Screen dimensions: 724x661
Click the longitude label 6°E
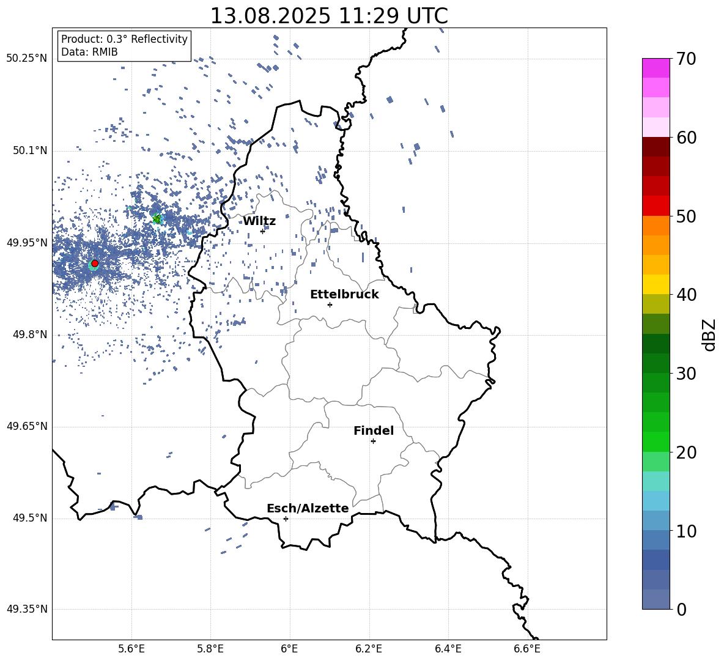click(289, 649)
